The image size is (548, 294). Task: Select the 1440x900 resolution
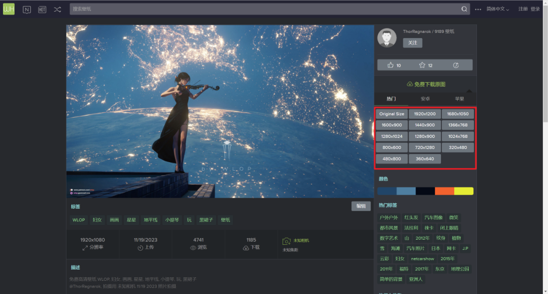pos(425,125)
